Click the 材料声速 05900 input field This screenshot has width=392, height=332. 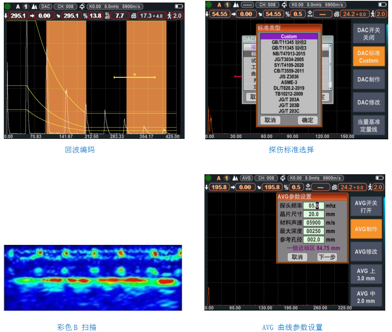314,223
